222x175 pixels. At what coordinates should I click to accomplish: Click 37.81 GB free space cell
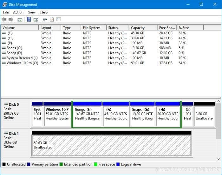[x=166, y=63]
